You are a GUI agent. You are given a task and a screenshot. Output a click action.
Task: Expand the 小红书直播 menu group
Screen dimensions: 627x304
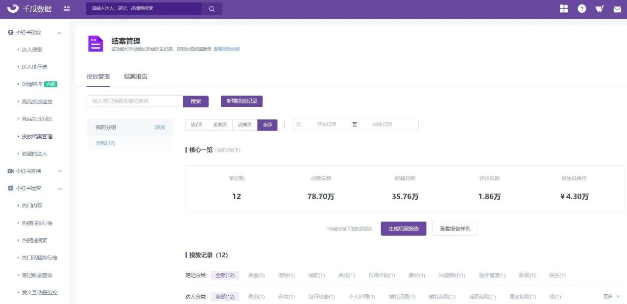tap(60, 171)
